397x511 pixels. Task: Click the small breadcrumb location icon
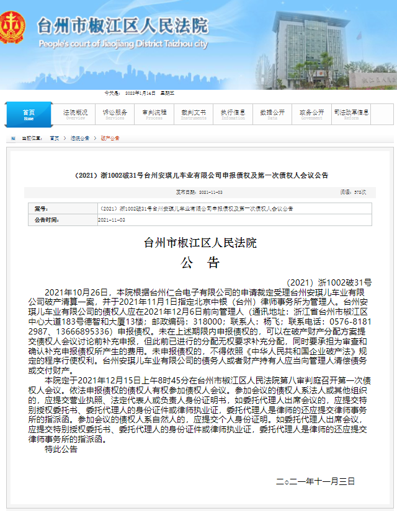click(x=13, y=138)
